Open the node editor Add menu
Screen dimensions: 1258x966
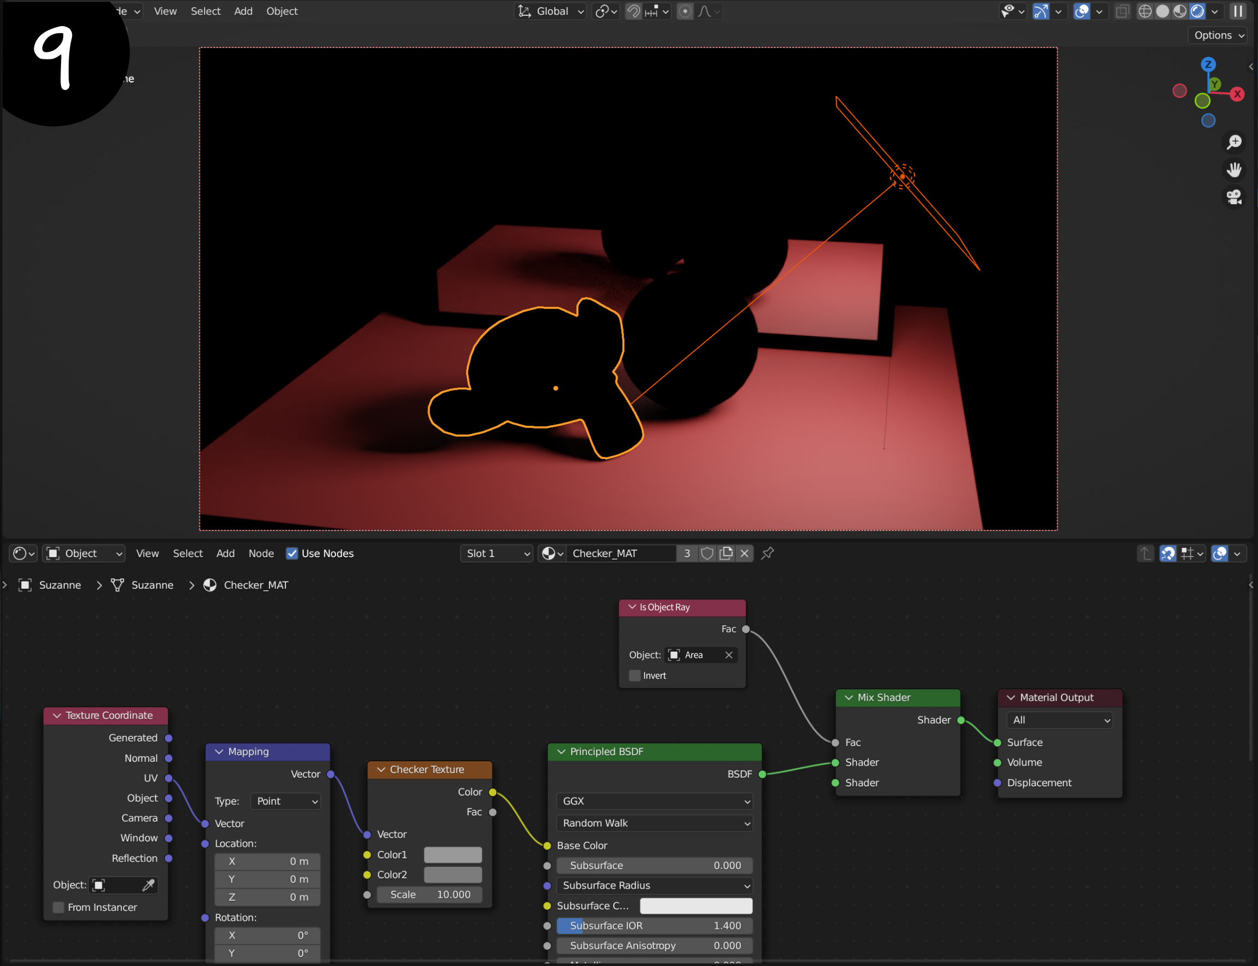point(225,553)
